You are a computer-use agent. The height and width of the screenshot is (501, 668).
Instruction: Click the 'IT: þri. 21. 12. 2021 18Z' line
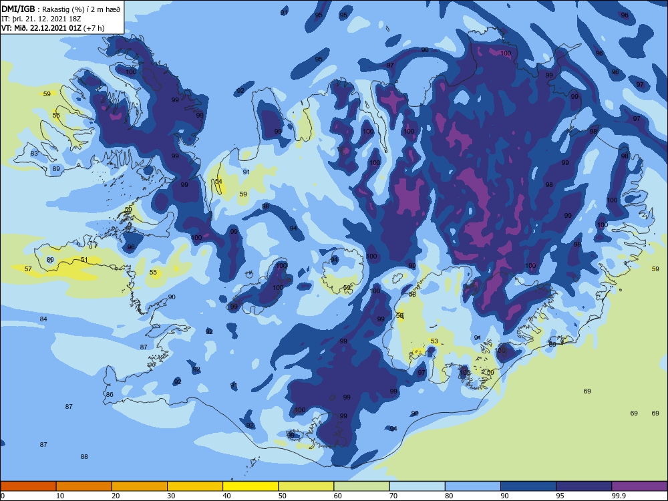(41, 19)
